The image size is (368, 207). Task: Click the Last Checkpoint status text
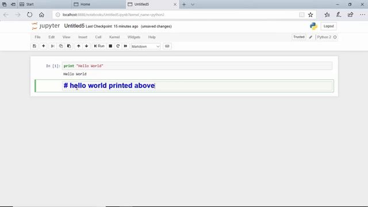(112, 26)
